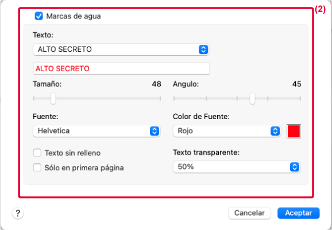Open the Texto ALTO SECRETO dropdown

121,49
